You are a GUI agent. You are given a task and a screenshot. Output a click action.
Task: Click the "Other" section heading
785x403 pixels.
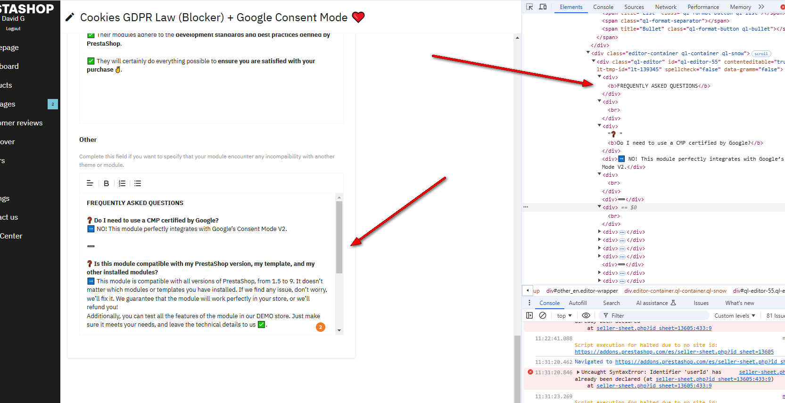pyautogui.click(x=88, y=140)
